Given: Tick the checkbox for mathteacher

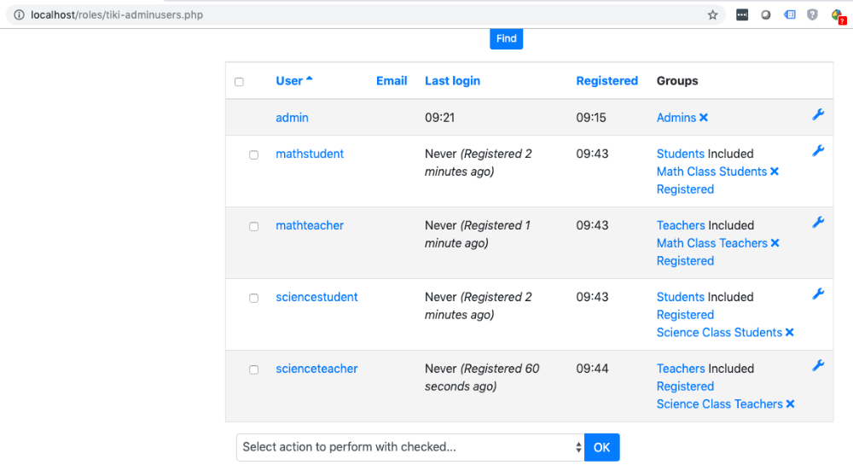Looking at the screenshot, I should pos(253,226).
